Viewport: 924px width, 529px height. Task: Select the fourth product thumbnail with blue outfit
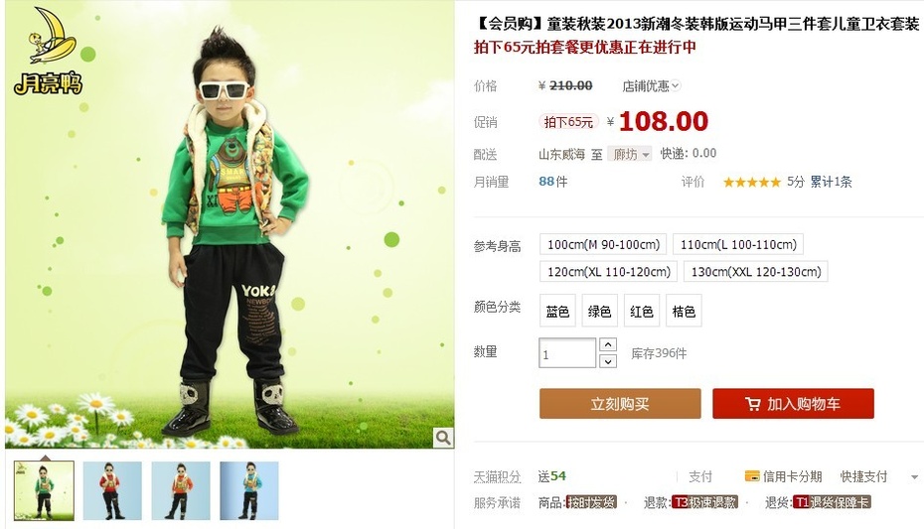click(249, 490)
